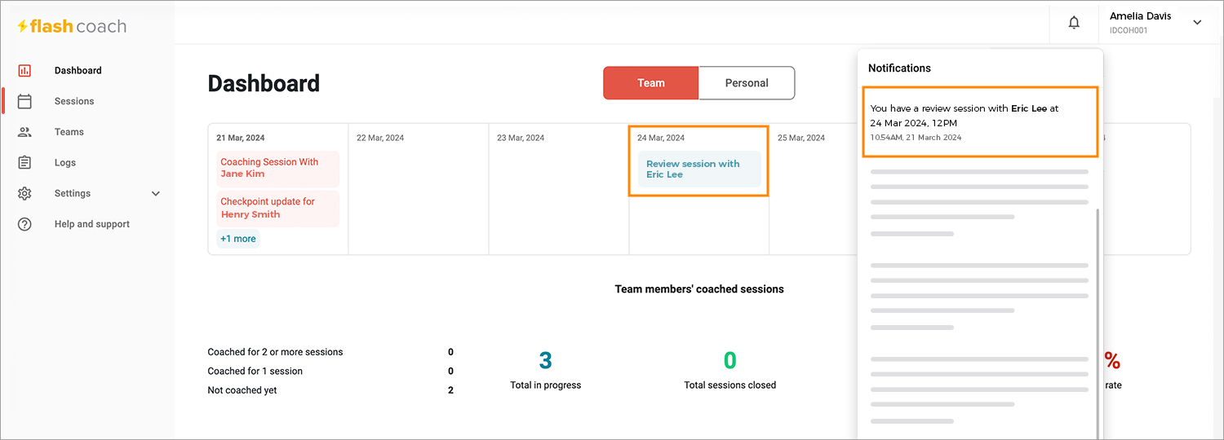
Task: Click user ID IDCOH001
Action: coord(1129,31)
